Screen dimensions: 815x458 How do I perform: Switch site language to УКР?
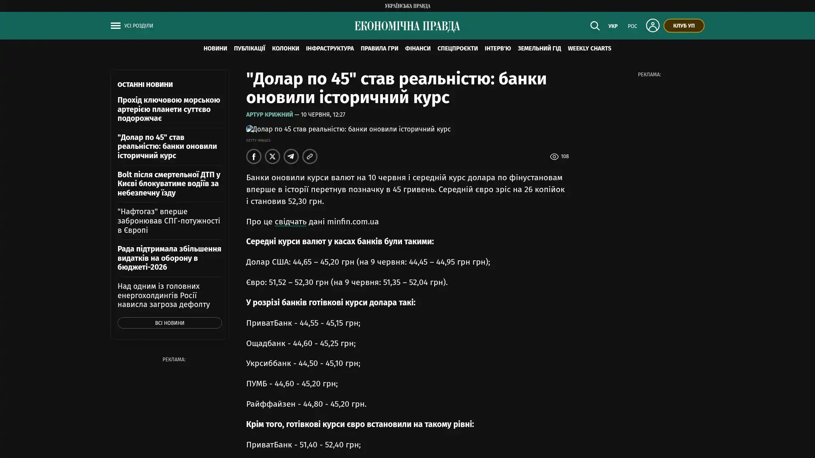click(613, 26)
